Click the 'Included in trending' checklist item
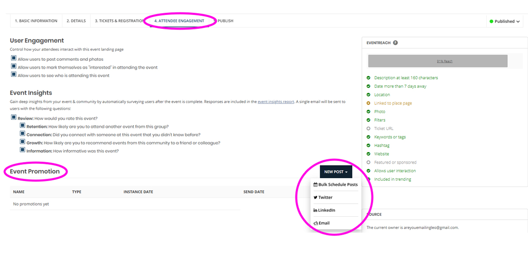This screenshot has width=528, height=255. tap(393, 179)
